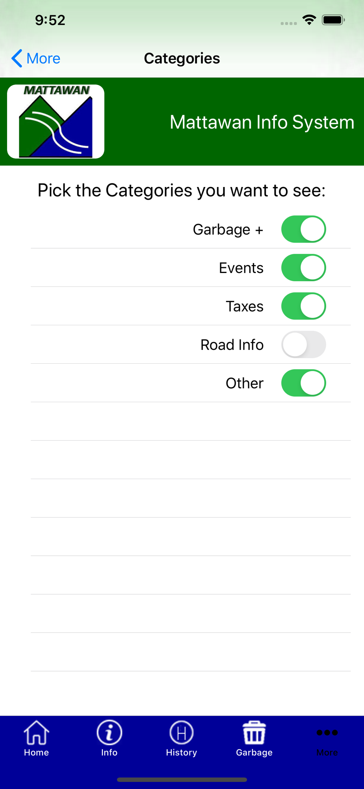The width and height of the screenshot is (364, 789).
Task: Tap the Wi-Fi status icon
Action: [x=309, y=20]
